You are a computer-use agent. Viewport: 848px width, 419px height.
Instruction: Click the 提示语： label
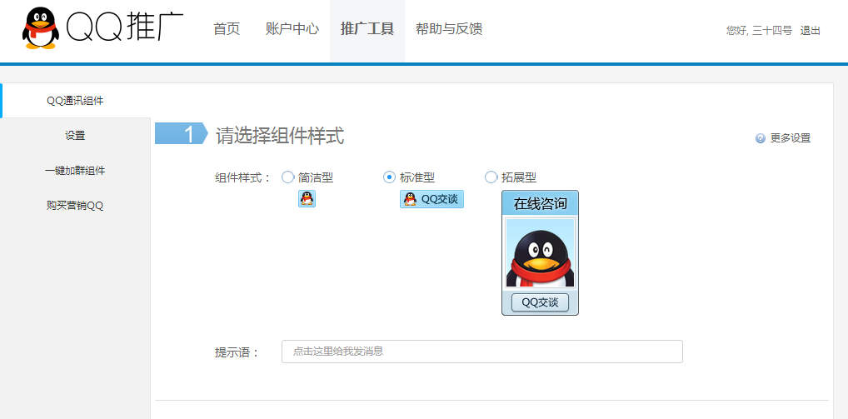tap(237, 352)
